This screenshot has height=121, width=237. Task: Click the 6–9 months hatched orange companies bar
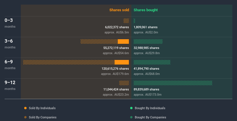pyautogui.click(x=69, y=62)
